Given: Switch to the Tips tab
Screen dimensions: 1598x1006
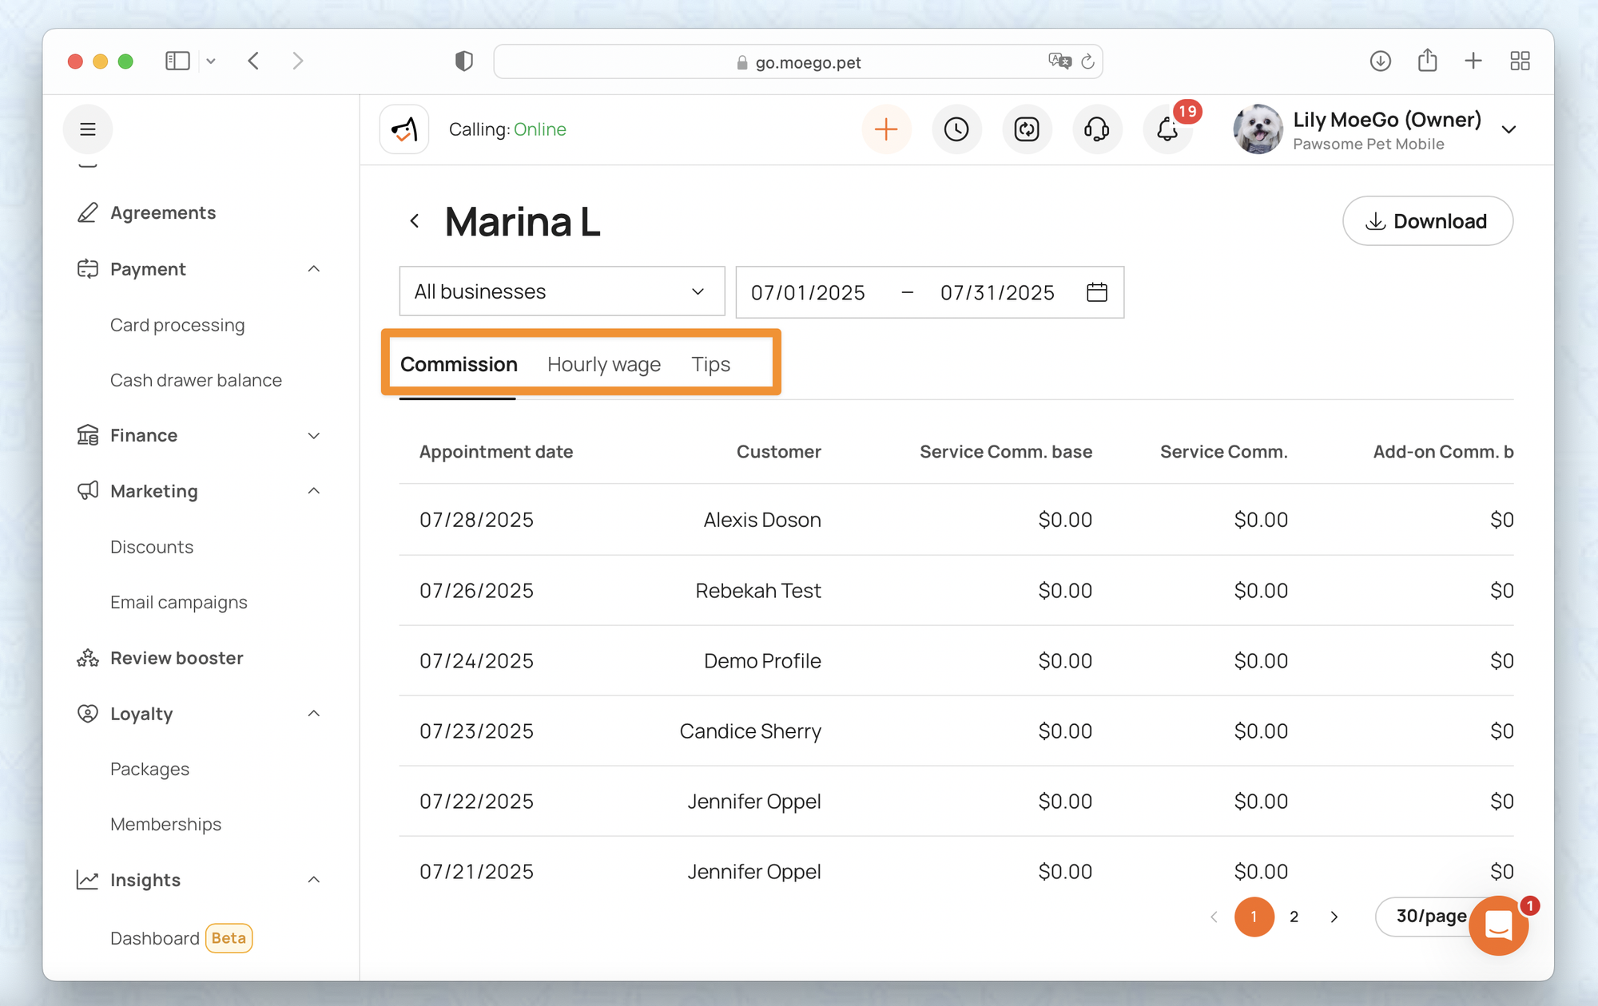Looking at the screenshot, I should [710, 365].
